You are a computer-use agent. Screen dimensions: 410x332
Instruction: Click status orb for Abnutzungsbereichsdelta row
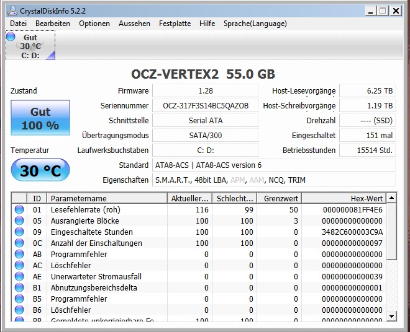[x=19, y=287]
